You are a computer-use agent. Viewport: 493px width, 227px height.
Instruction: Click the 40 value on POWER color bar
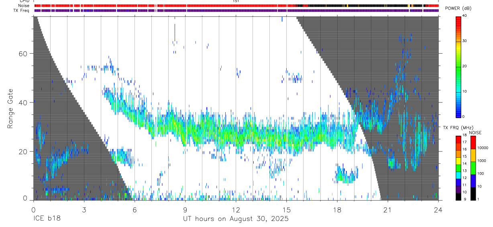(465, 16)
